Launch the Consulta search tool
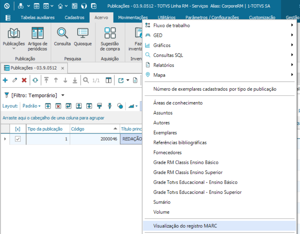This screenshot has height=234, width=300. click(x=62, y=37)
